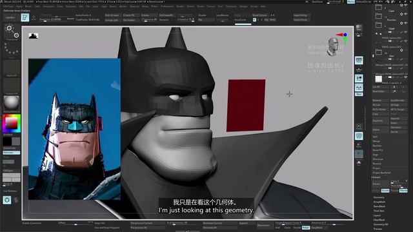The image size is (413, 232).
Task: Select the black secondary color swatch
Action: click(x=7, y=141)
